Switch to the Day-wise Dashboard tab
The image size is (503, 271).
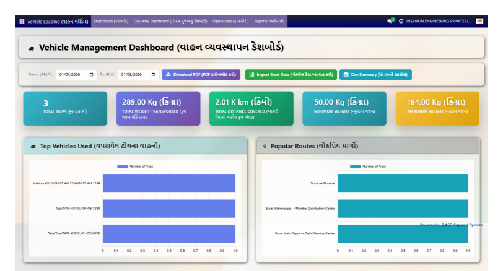tap(170, 21)
